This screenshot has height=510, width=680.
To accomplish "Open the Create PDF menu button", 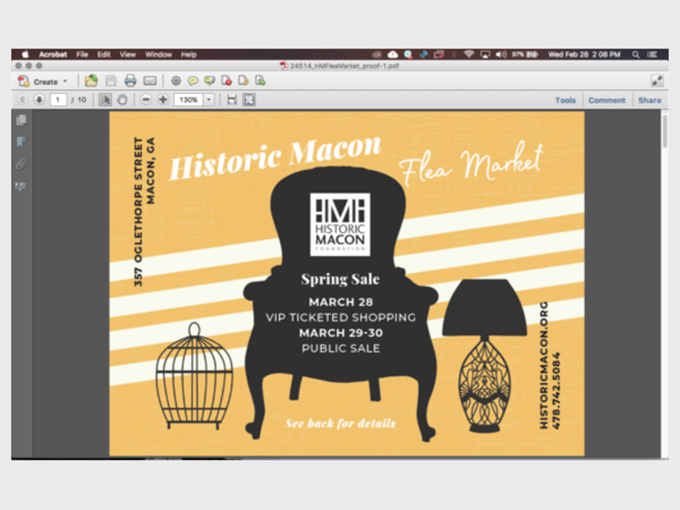I will tap(42, 81).
